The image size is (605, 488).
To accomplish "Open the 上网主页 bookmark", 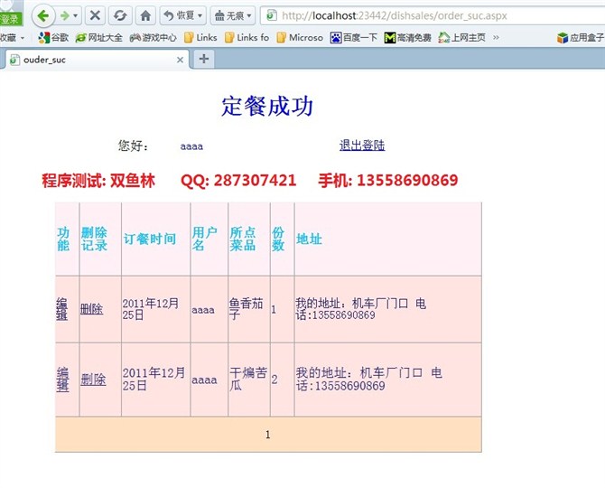I will pyautogui.click(x=461, y=38).
